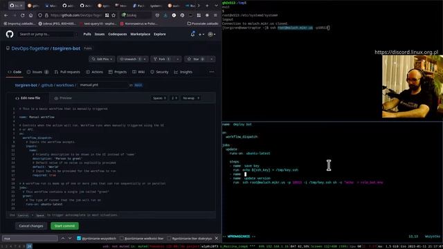The width and height of the screenshot is (443, 249).
Task: Toggle 'Rozróżnianie liter diakrytycznych' checkbox
Action: pyautogui.click(x=169, y=238)
